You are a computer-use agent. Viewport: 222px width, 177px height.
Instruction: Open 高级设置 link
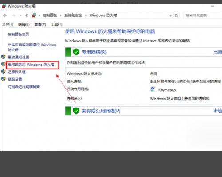[x=15, y=79]
